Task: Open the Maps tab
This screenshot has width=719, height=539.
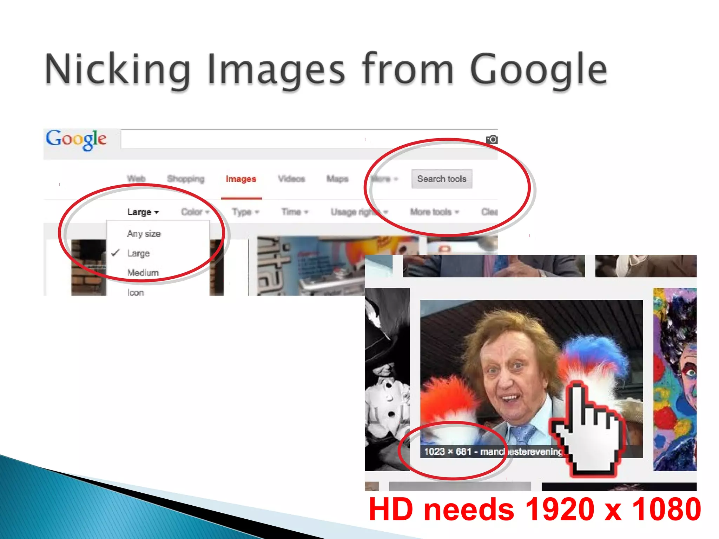Action: coord(337,179)
